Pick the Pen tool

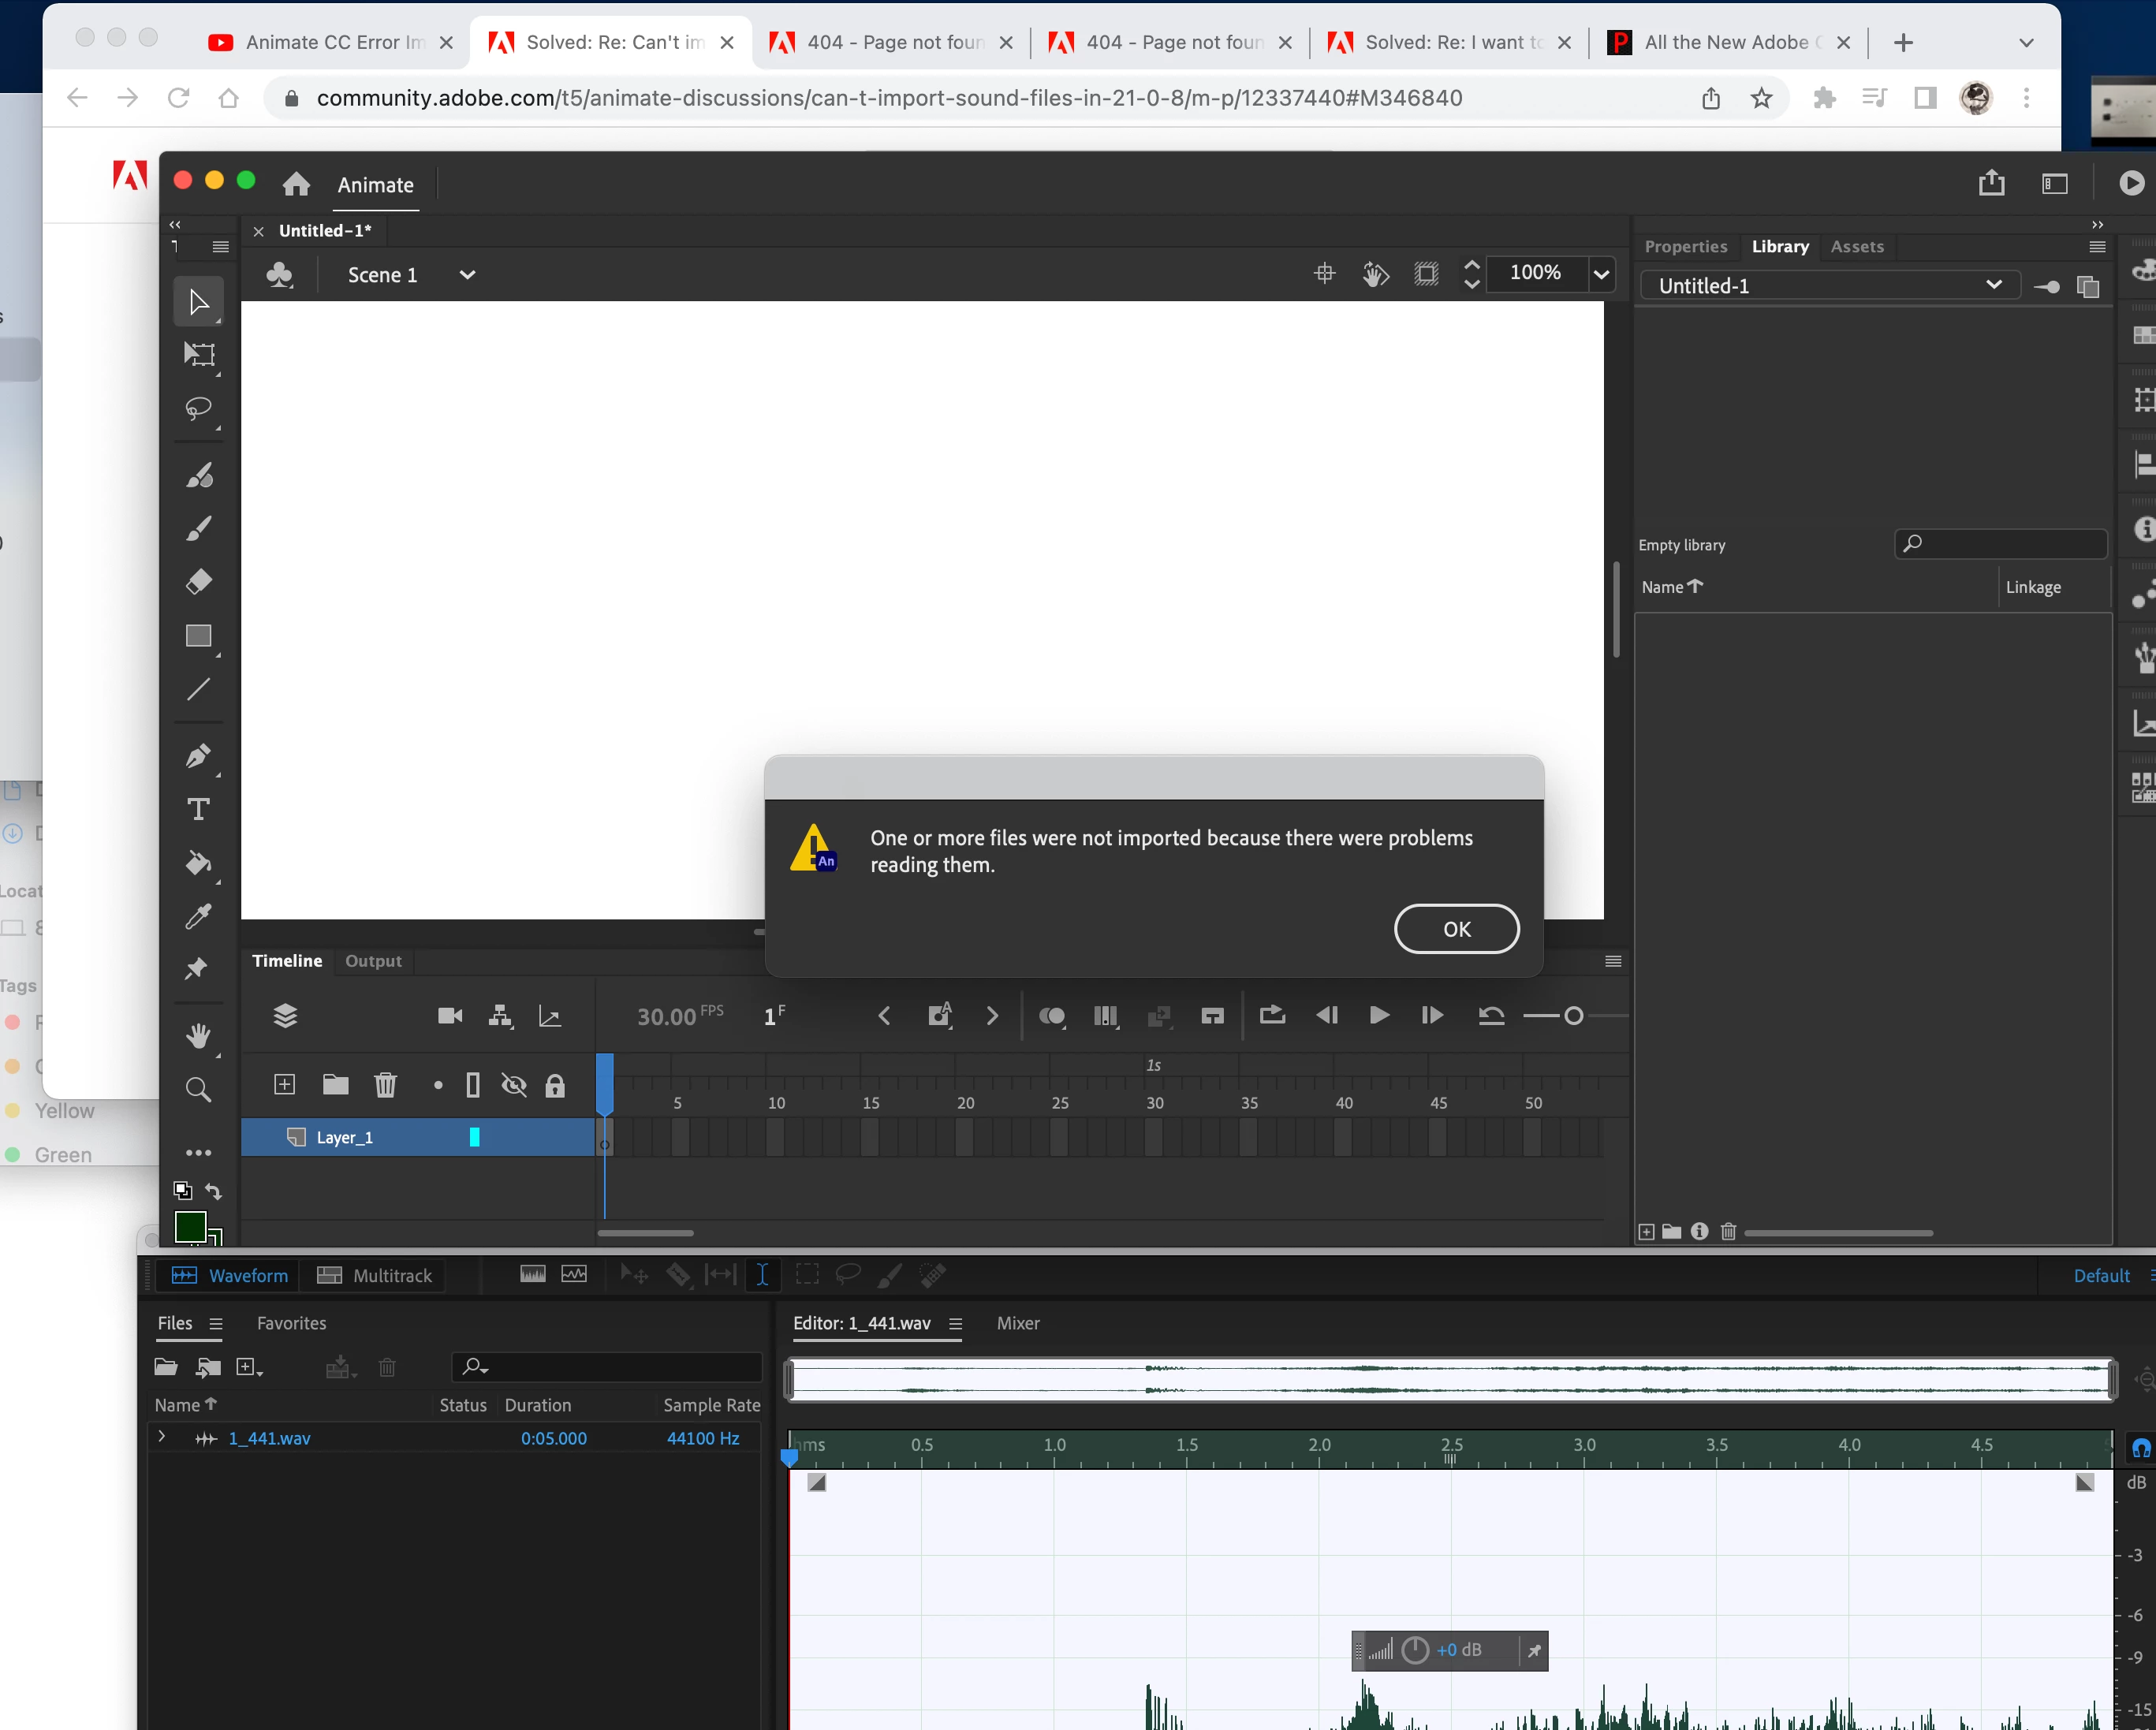coord(198,756)
